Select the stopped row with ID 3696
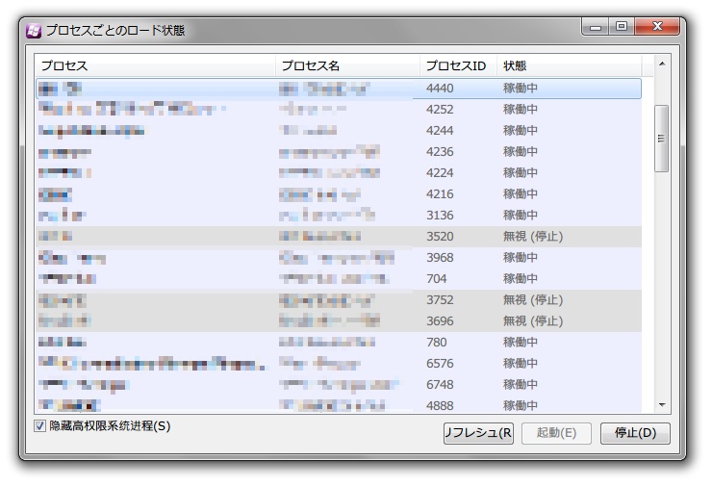 pos(339,321)
